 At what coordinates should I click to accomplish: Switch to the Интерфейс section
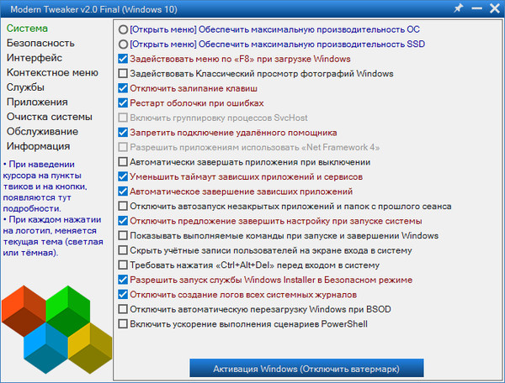[x=35, y=58]
